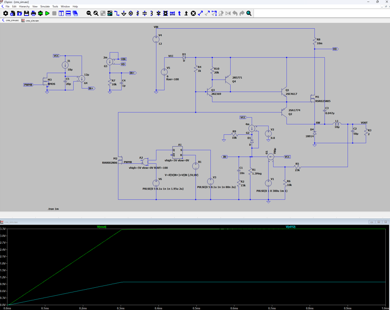Select the Diode tool

(158, 13)
